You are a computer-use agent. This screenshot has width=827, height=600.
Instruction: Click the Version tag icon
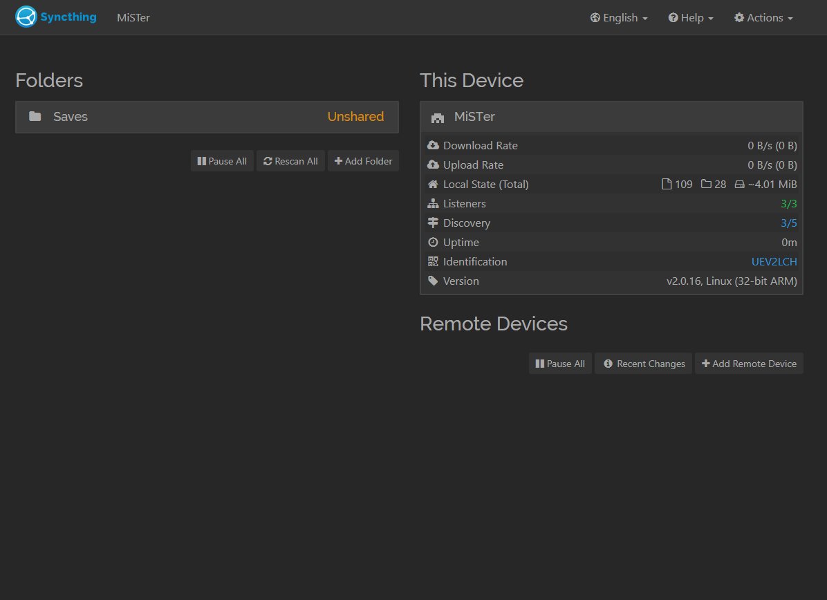pyautogui.click(x=433, y=281)
